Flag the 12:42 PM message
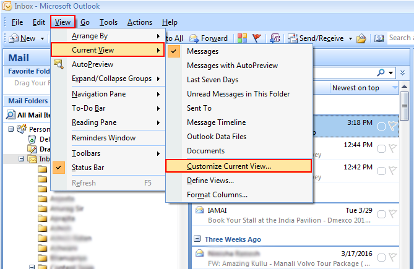414x269 pixels. coord(393,171)
